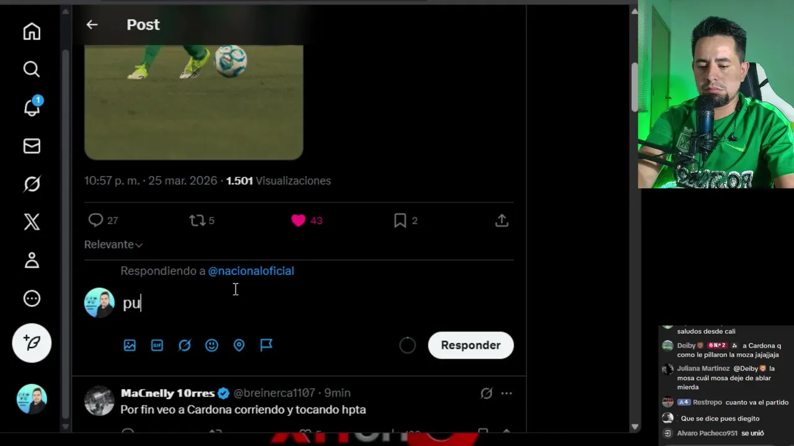Click the compose post feather button

coord(32,343)
